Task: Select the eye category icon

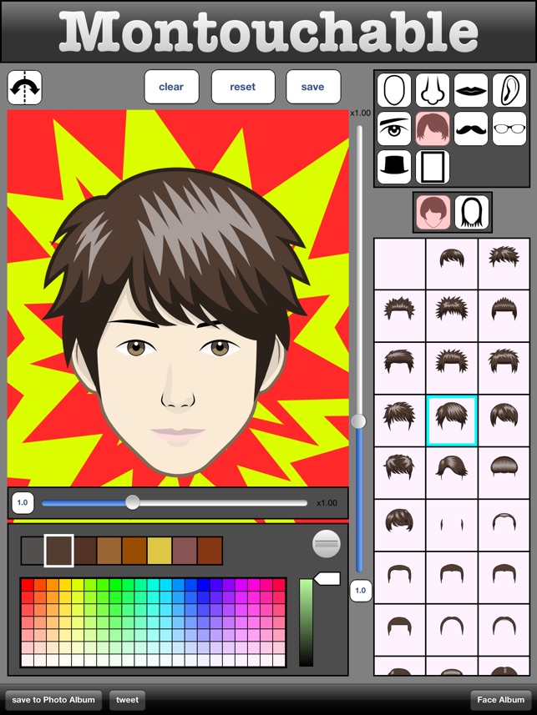Action: 394,128
